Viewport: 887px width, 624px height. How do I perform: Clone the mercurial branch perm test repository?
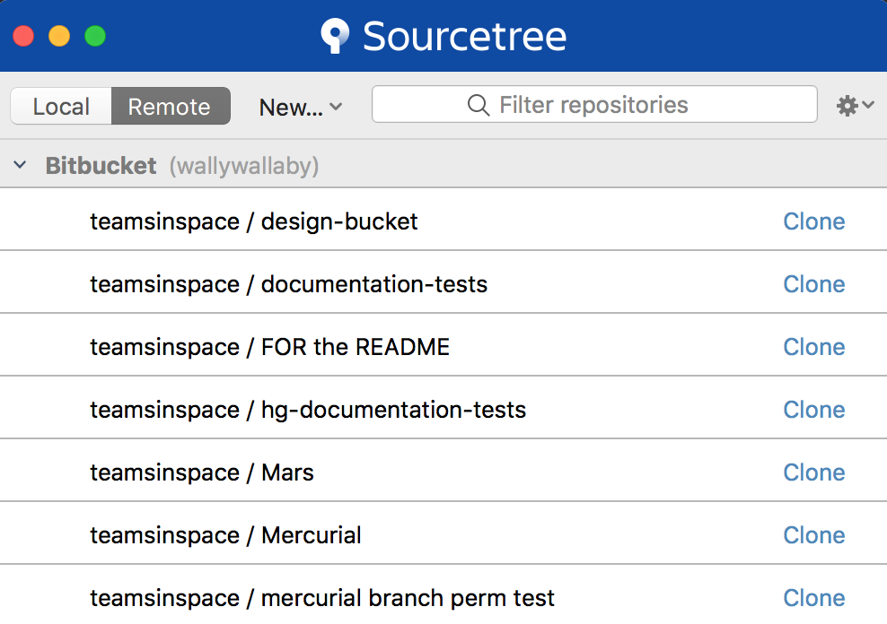tap(813, 598)
